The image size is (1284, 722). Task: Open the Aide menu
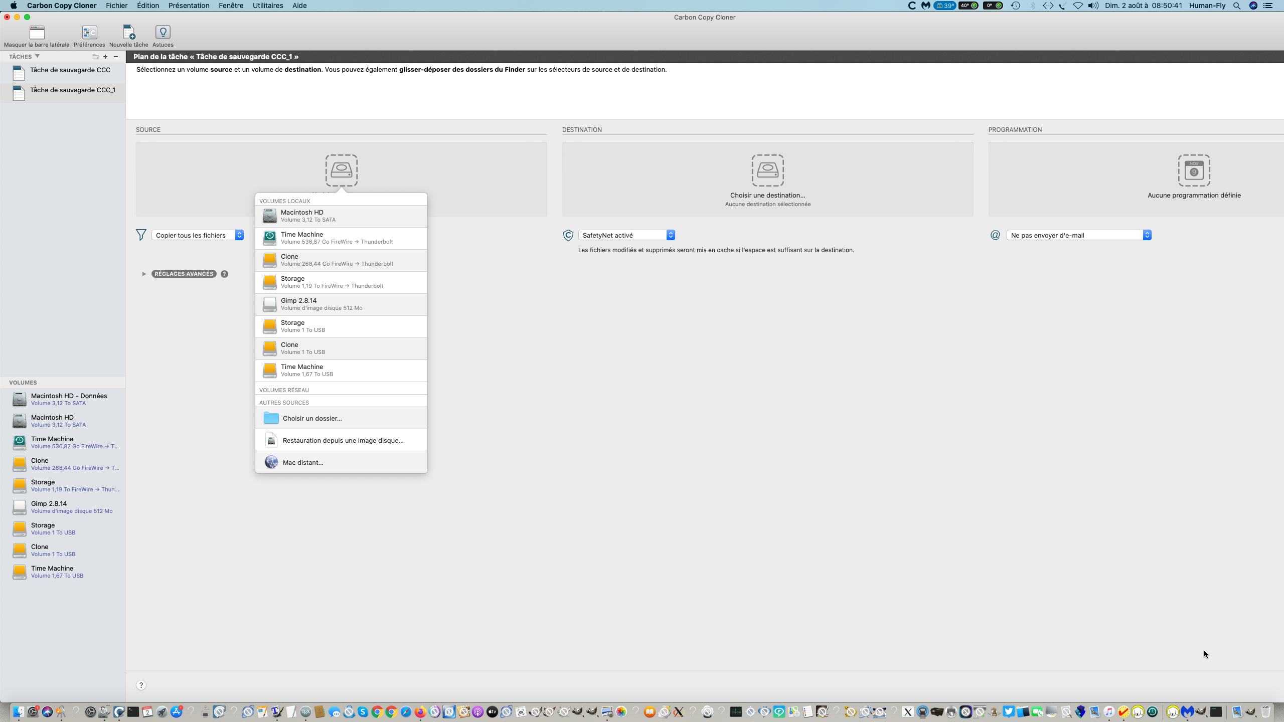tap(299, 6)
